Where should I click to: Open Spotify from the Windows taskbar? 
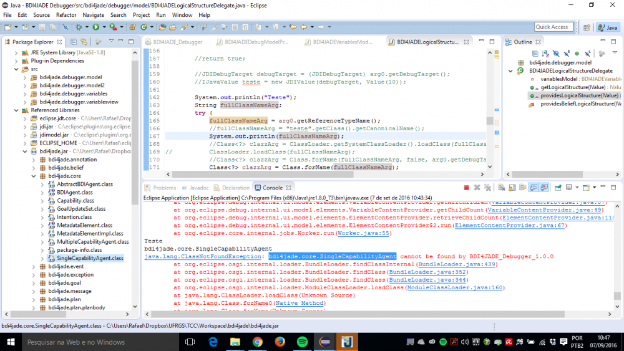coord(302,342)
